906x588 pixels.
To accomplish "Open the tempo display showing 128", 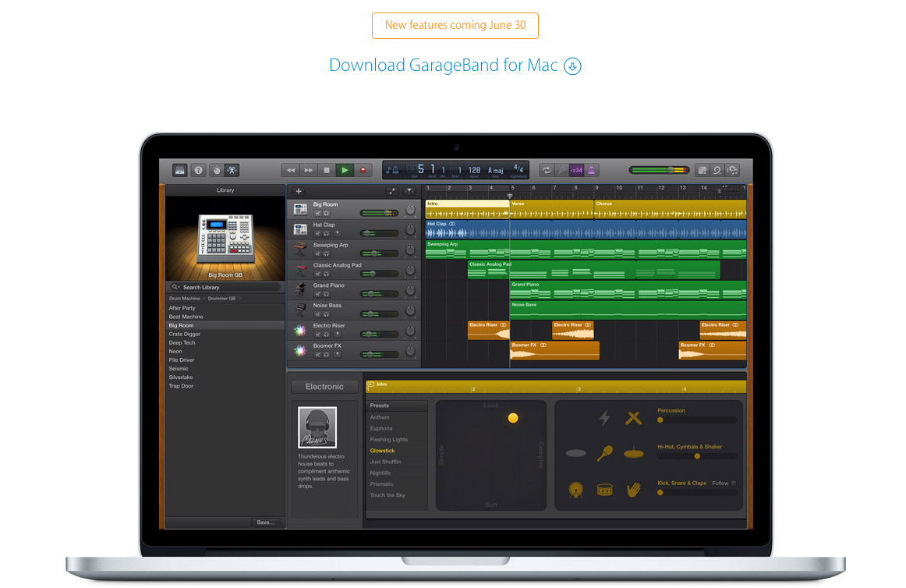I will pyautogui.click(x=474, y=171).
